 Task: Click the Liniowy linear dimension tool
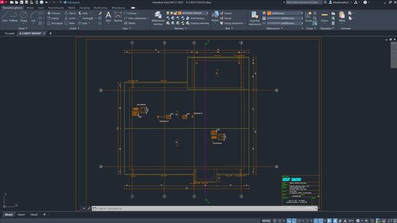131,13
